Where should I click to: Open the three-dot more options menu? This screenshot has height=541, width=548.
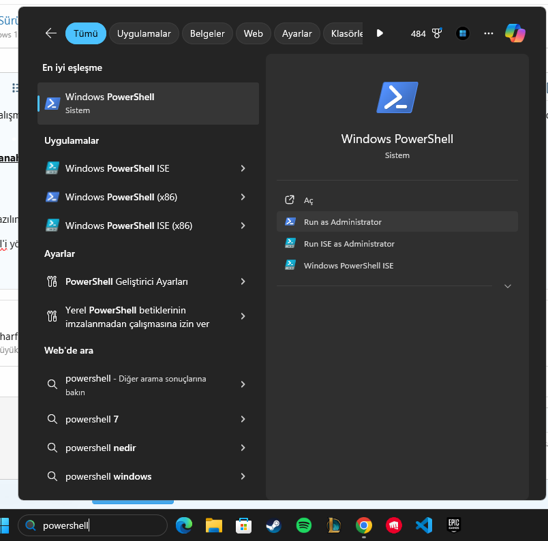[x=489, y=33]
